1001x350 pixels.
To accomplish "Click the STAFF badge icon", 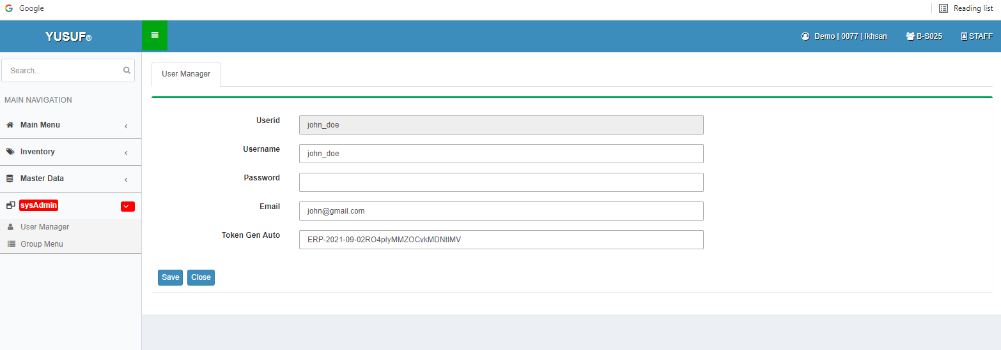I will pos(964,36).
